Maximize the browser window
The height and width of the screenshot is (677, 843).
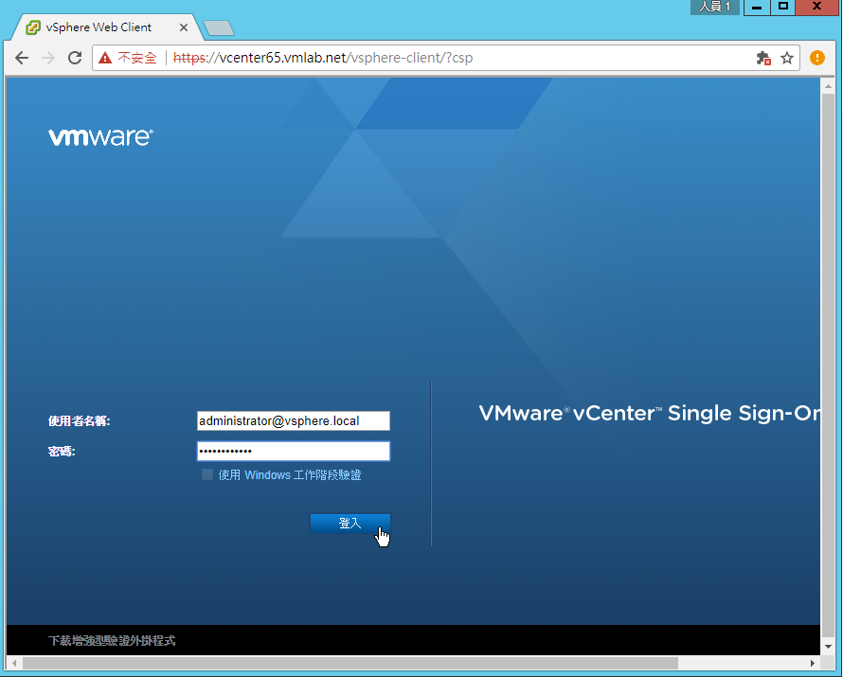[x=782, y=7]
